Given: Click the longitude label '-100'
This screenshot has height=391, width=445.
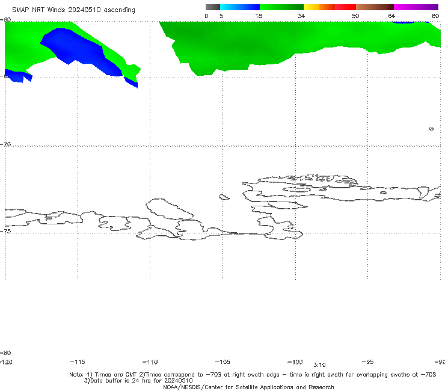Looking at the screenshot, I should tap(295, 362).
